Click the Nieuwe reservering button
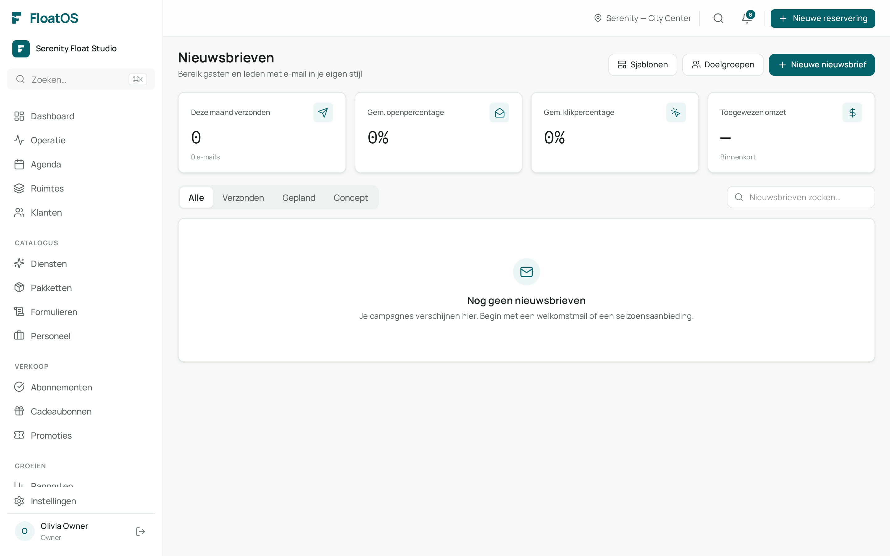This screenshot has width=890, height=556. point(823,18)
